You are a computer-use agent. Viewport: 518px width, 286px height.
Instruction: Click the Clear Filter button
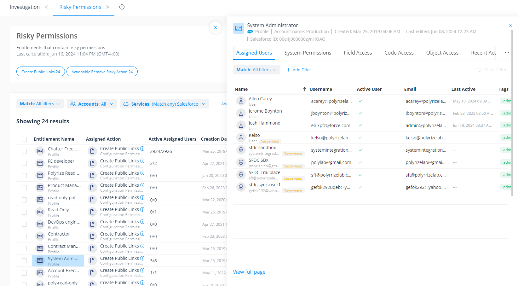pyautogui.click(x=492, y=70)
